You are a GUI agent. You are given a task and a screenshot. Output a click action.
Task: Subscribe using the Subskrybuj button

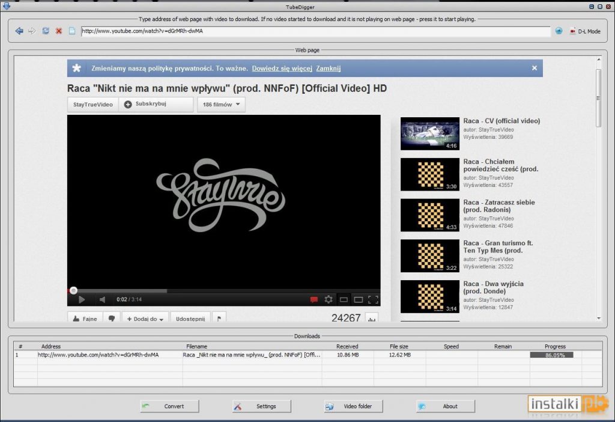[x=156, y=105]
